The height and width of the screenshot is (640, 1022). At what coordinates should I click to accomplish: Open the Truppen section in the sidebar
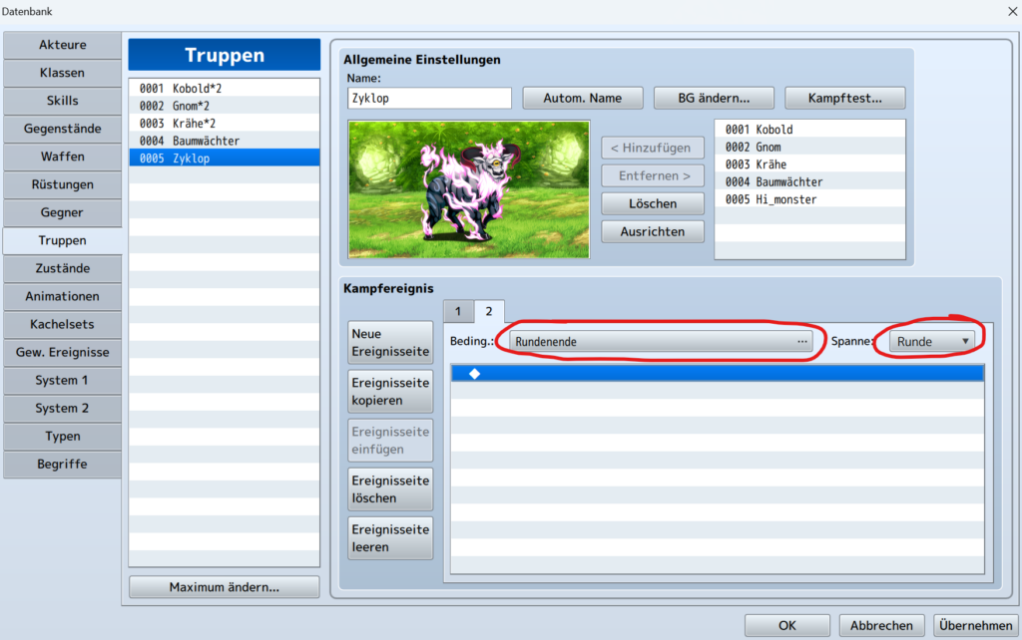pos(62,240)
